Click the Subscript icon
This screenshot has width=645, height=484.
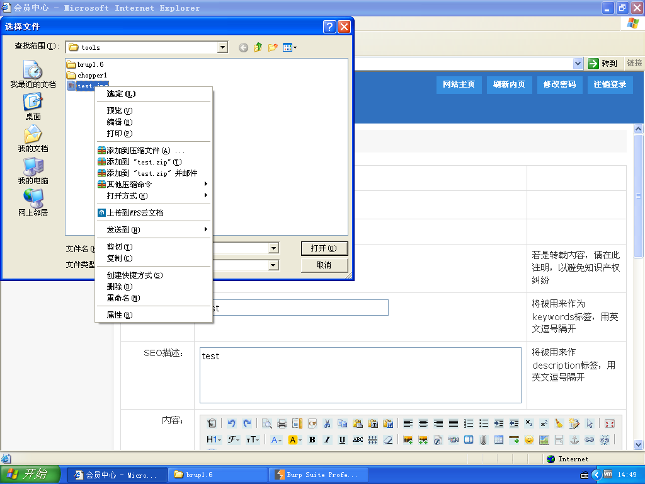[529, 423]
